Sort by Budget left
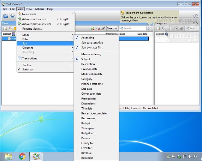The height and width of the screenshot is (161, 202). [96, 133]
